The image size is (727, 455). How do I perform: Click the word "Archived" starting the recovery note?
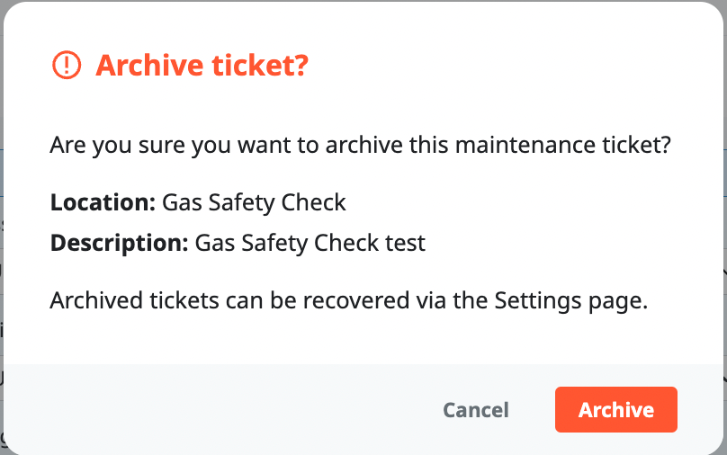point(92,300)
